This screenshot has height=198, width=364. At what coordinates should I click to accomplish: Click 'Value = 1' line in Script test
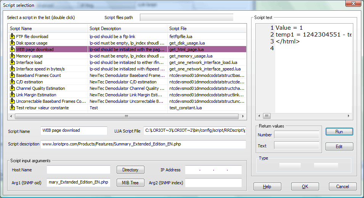point(289,28)
